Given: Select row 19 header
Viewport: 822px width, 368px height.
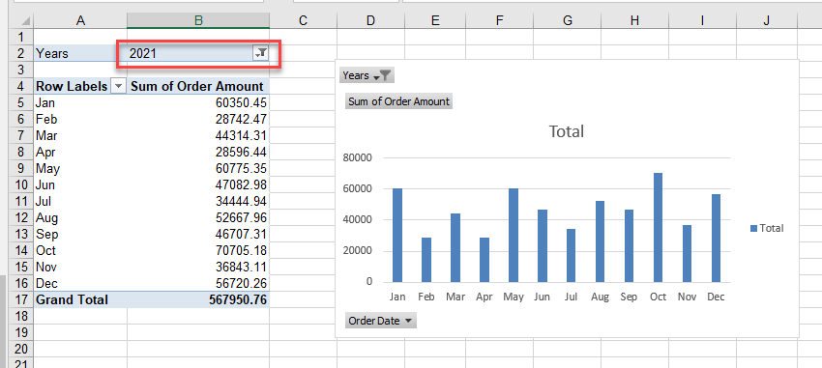Looking at the screenshot, I should click(21, 332).
